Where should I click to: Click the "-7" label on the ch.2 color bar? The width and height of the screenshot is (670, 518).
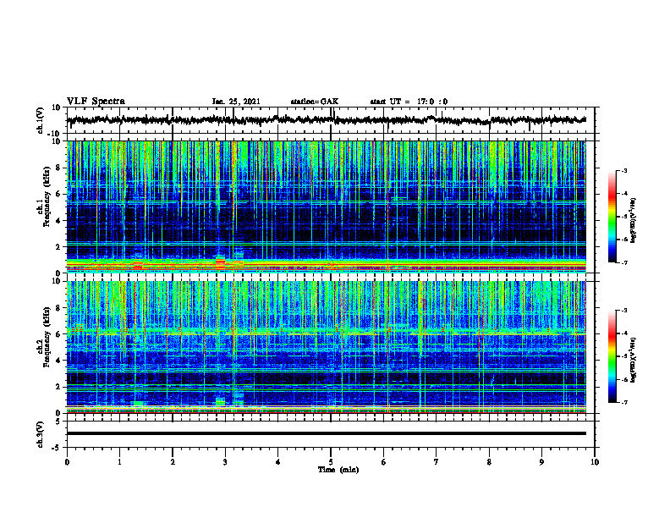623,402
